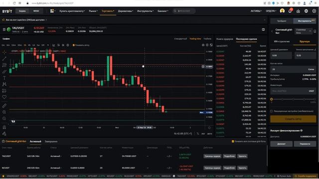
Task: Click the TAI coin logo
Action: [x=9, y=30]
